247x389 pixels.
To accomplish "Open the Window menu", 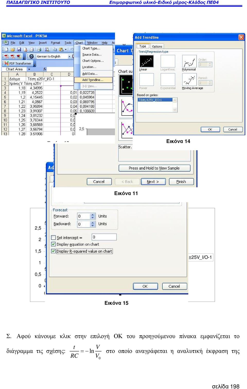I will pyautogui.click(x=92, y=43).
